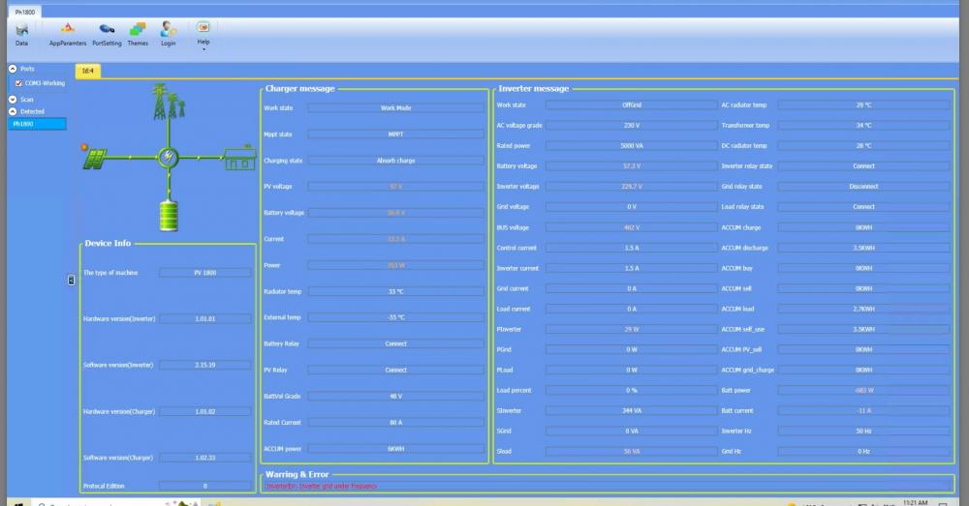This screenshot has height=506, width=969.
Task: Click the house load icon
Action: (x=239, y=158)
